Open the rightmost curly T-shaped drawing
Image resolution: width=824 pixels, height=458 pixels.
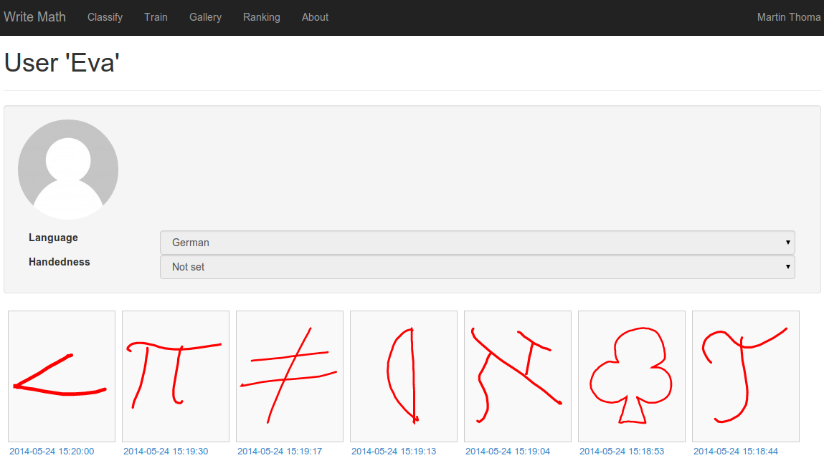[x=746, y=376]
